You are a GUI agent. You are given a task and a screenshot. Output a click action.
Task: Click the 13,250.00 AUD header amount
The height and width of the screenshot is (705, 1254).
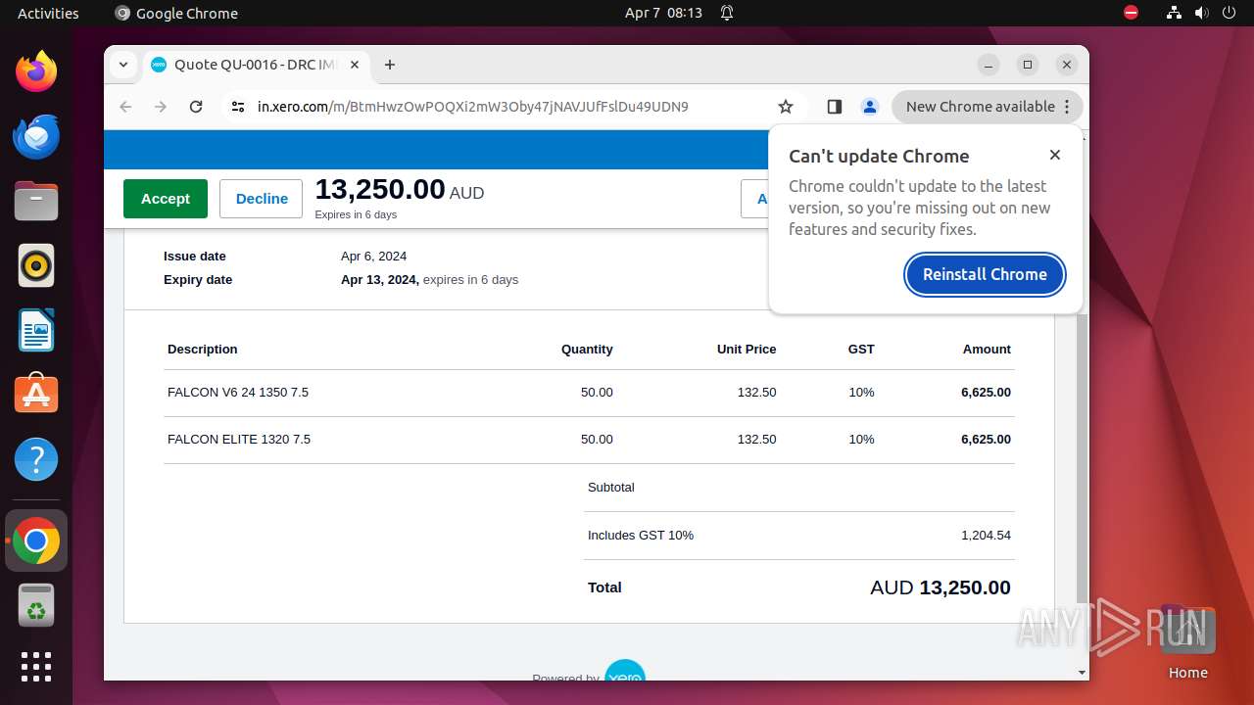400,190
